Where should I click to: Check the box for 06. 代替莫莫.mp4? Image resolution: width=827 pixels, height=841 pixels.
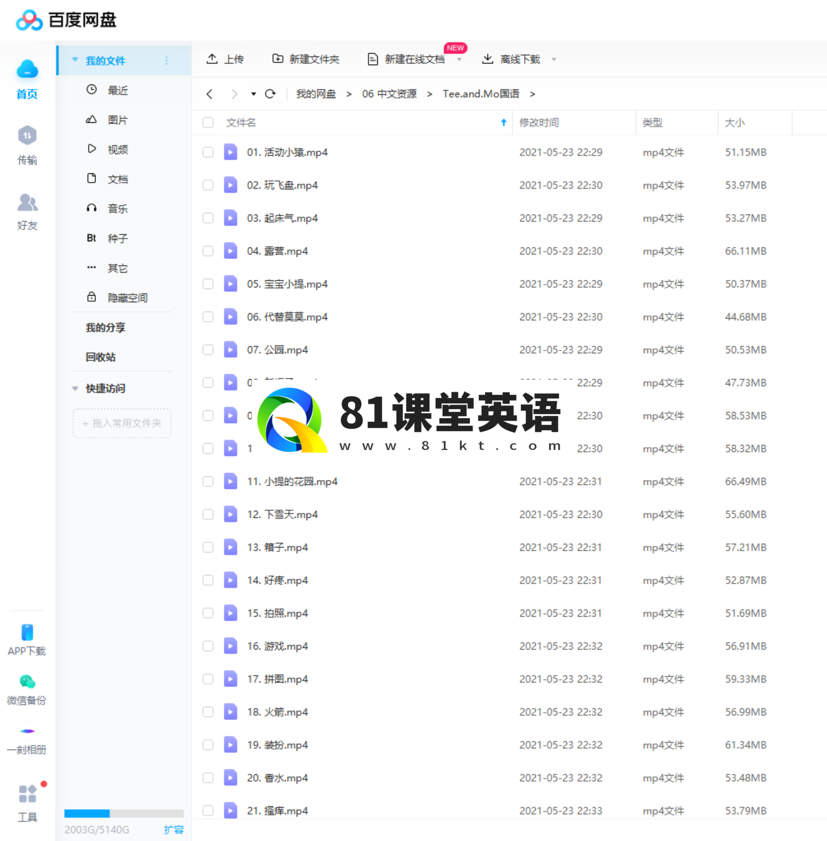[x=208, y=317]
